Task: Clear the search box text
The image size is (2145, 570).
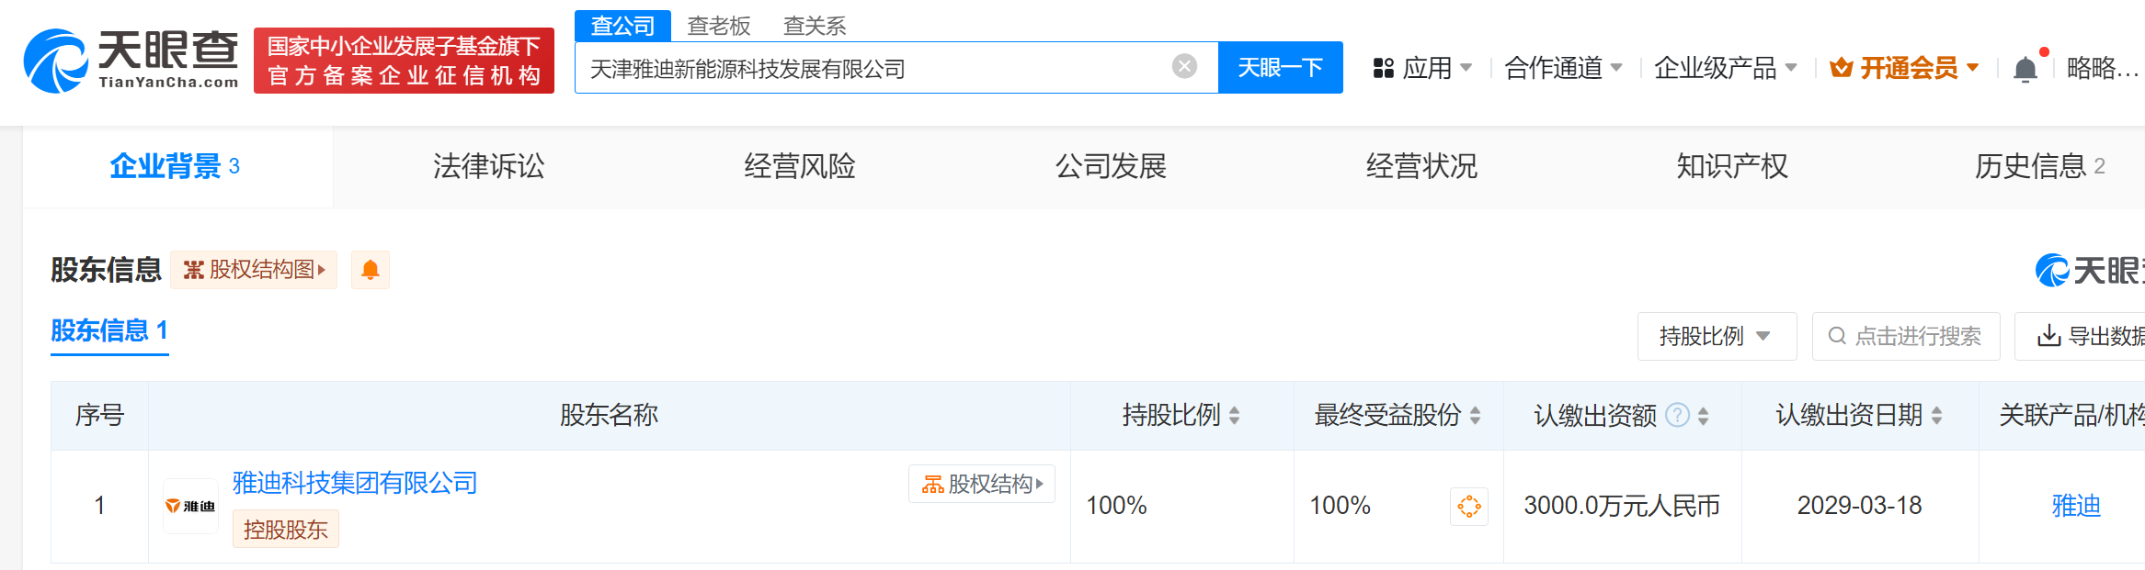Action: [1184, 66]
